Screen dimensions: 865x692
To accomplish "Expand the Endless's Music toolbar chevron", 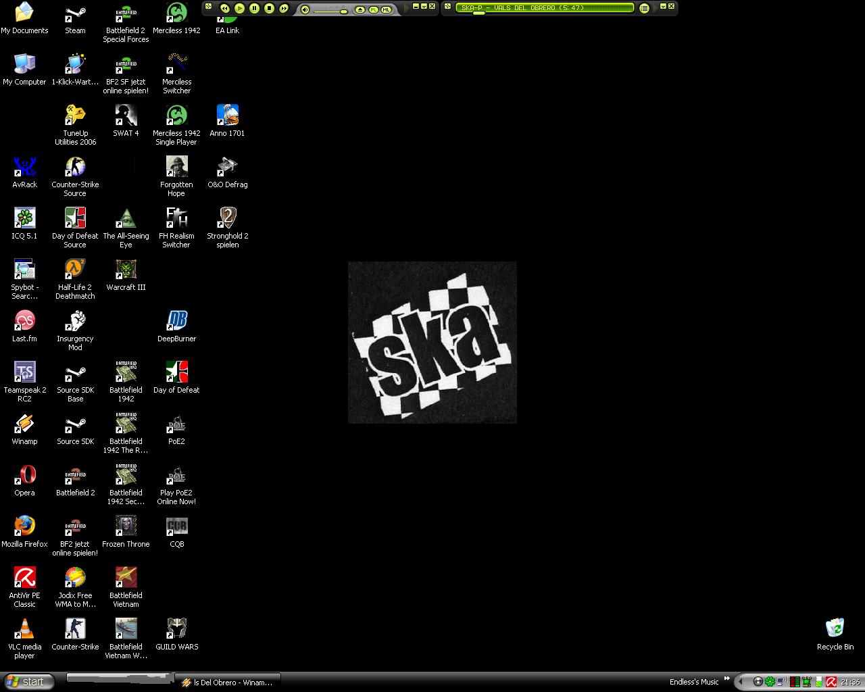I will (727, 678).
